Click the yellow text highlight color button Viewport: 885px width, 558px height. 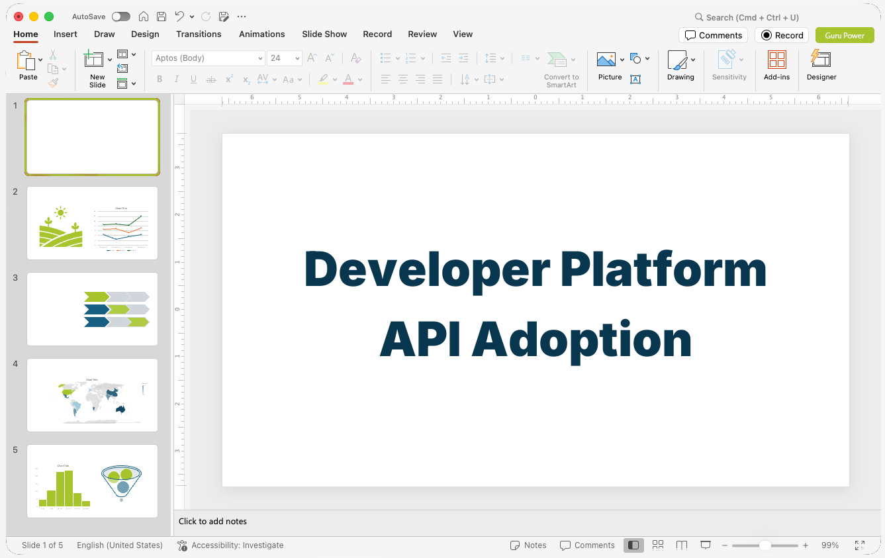click(323, 79)
